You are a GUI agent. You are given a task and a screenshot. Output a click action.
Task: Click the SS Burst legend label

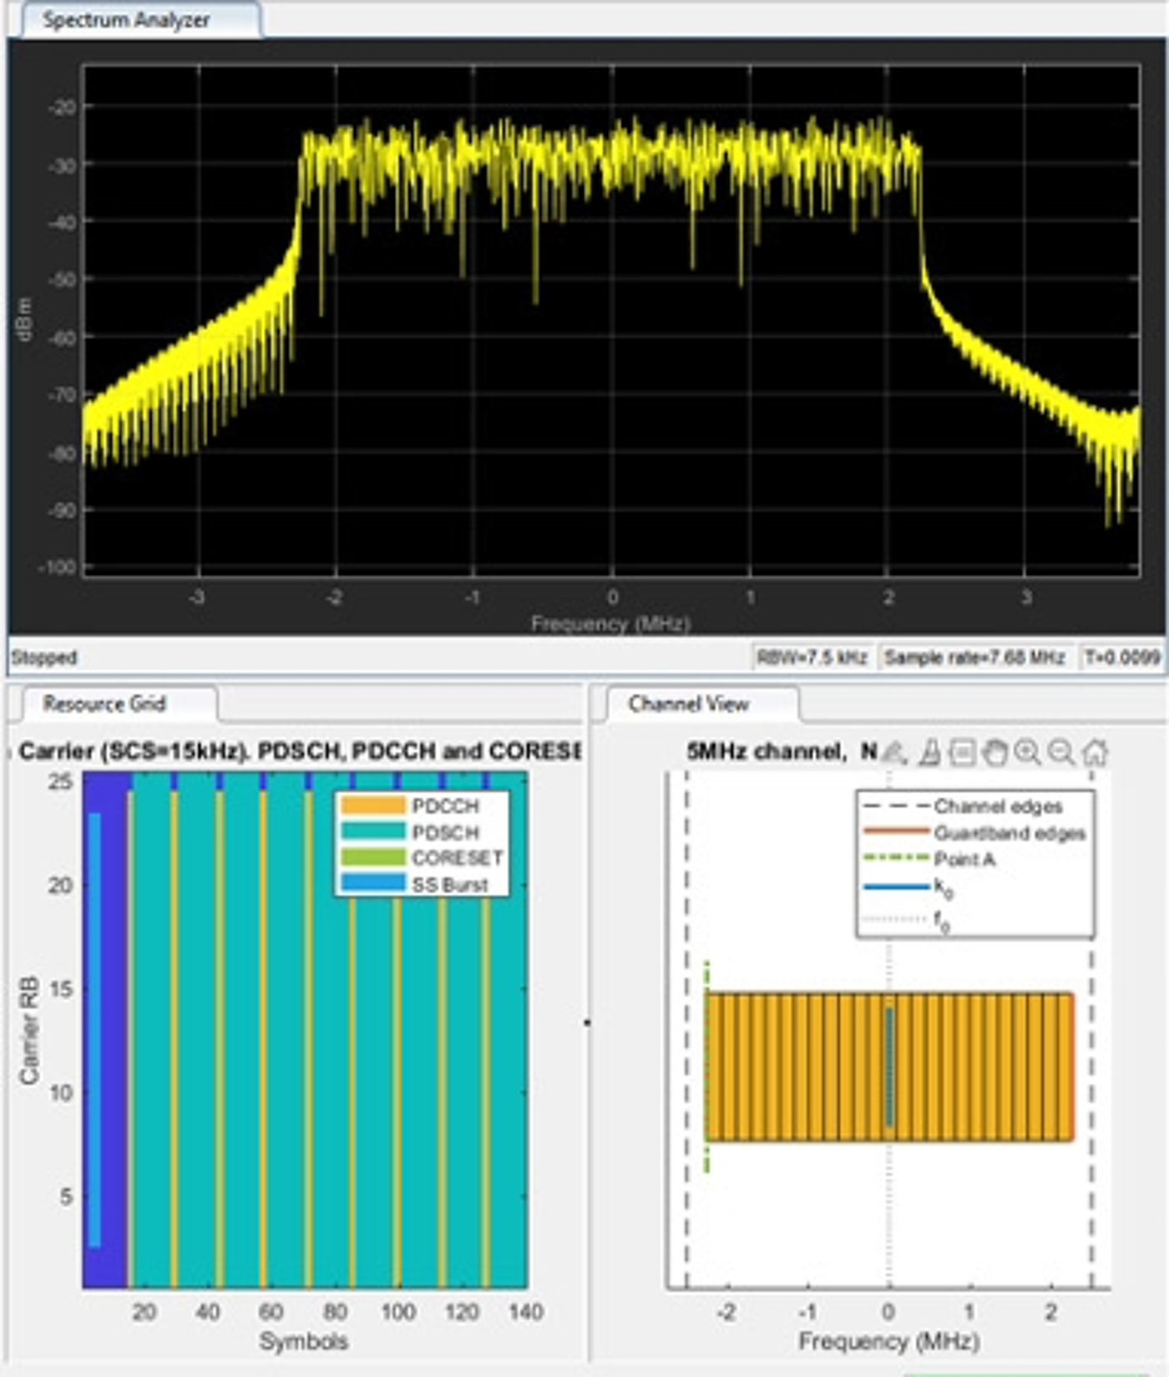pos(449,884)
